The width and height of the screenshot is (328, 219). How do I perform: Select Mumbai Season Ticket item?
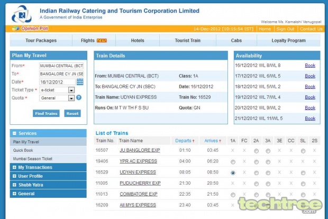click(x=48, y=159)
